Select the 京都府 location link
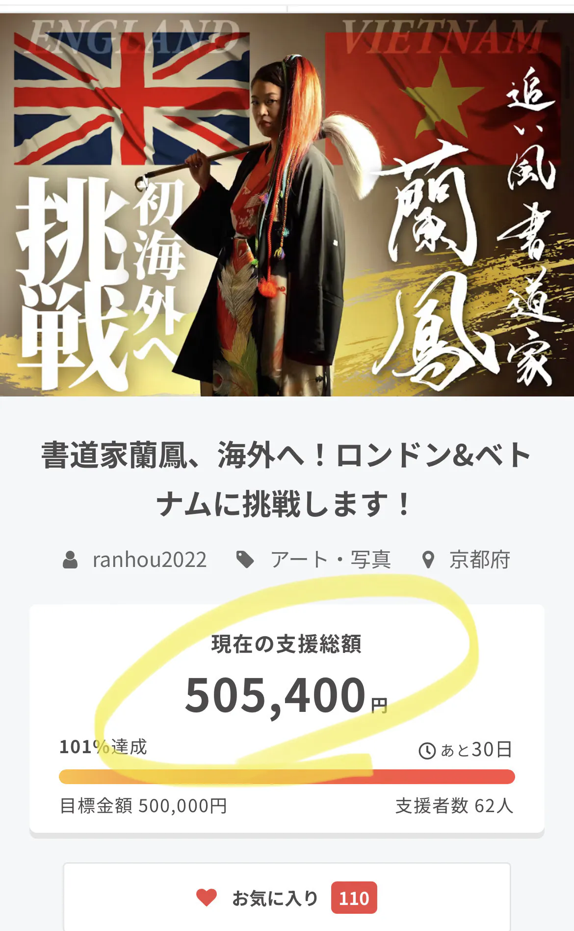This screenshot has height=931, width=574. pos(480,560)
